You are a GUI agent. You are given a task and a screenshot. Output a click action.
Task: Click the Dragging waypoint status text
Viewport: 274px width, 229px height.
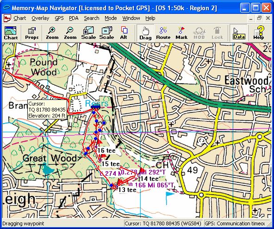point(23,223)
